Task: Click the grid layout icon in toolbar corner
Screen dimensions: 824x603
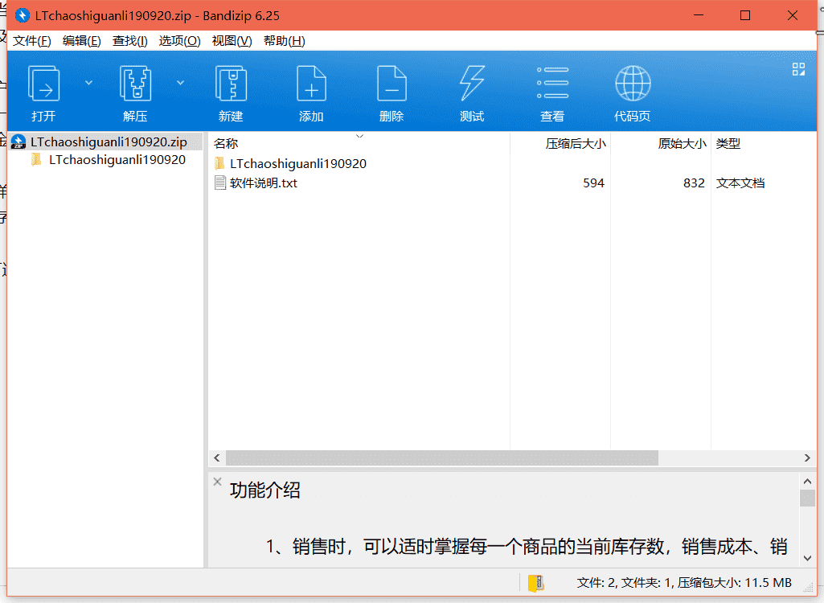Action: coord(798,69)
